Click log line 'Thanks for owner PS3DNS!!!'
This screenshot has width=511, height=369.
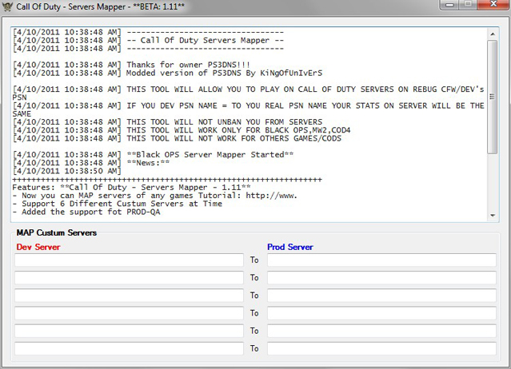pyautogui.click(x=189, y=65)
